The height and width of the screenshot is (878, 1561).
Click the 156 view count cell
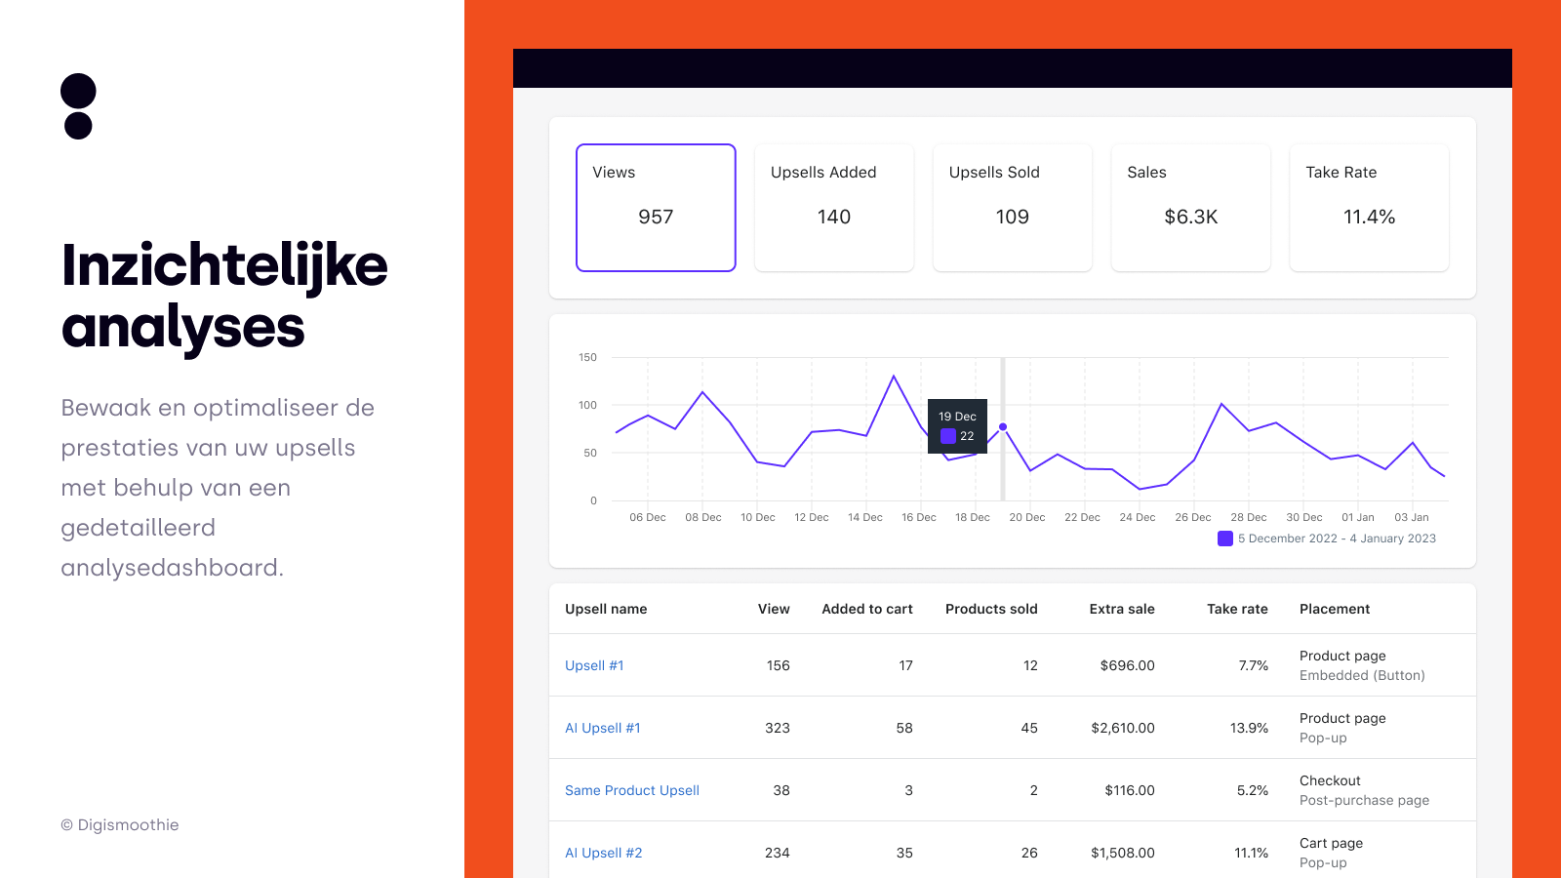click(x=779, y=665)
